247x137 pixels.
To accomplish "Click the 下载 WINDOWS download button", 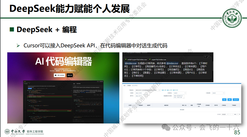I will [59, 75].
